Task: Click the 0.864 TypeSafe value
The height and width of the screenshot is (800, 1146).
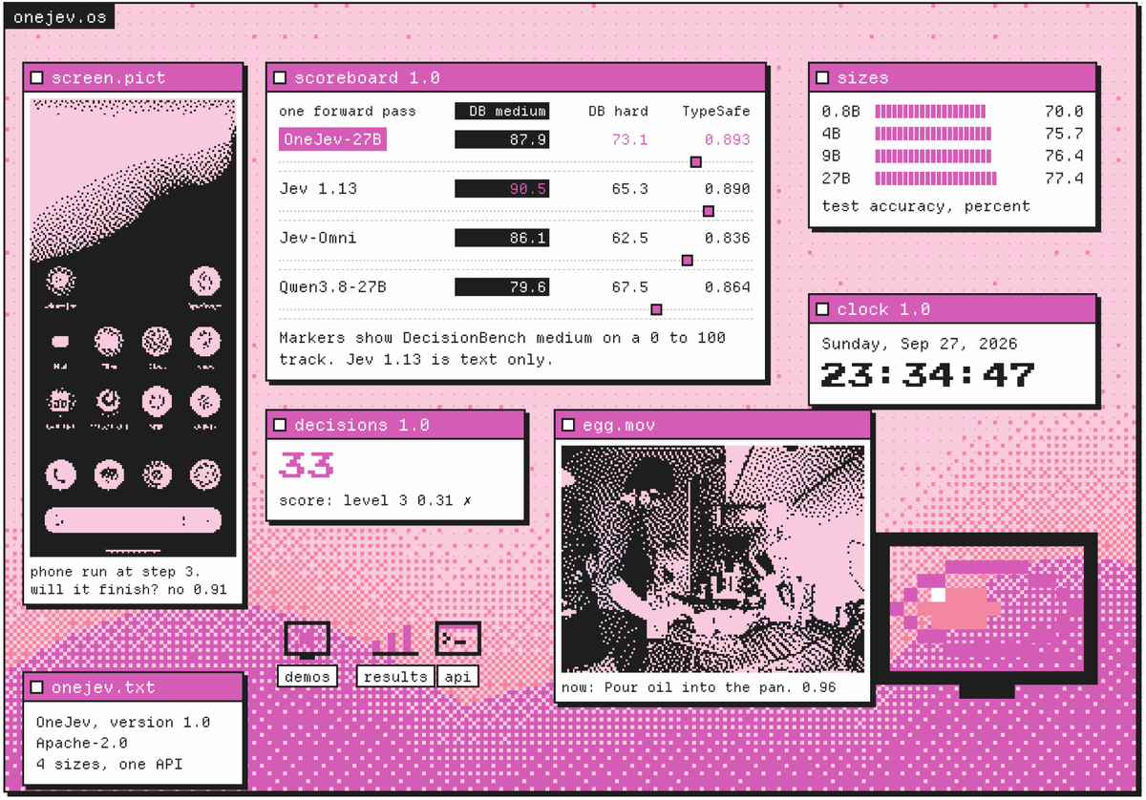Action: click(x=728, y=286)
